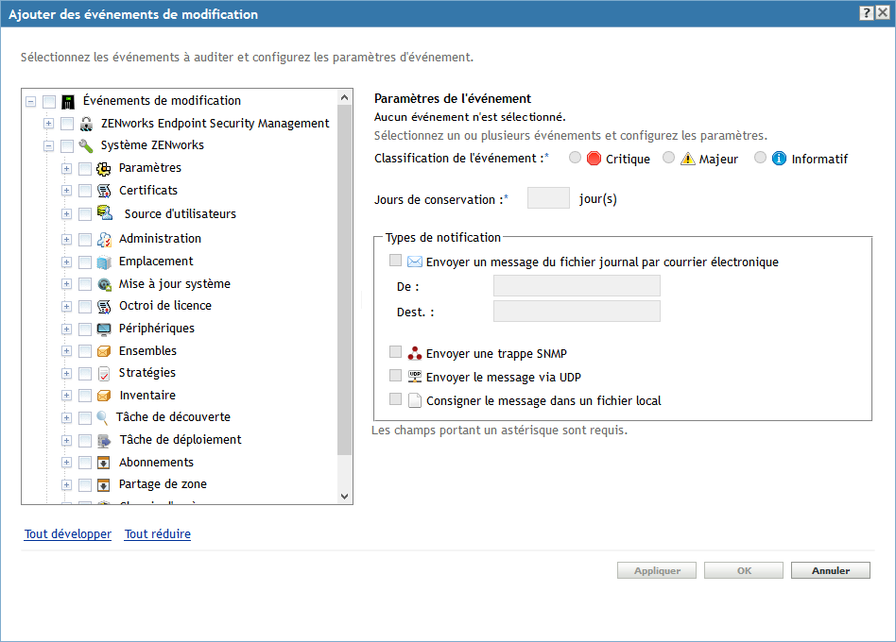This screenshot has height=642, width=896.
Task: Check the Événements de modification root checkbox
Action: click(49, 102)
